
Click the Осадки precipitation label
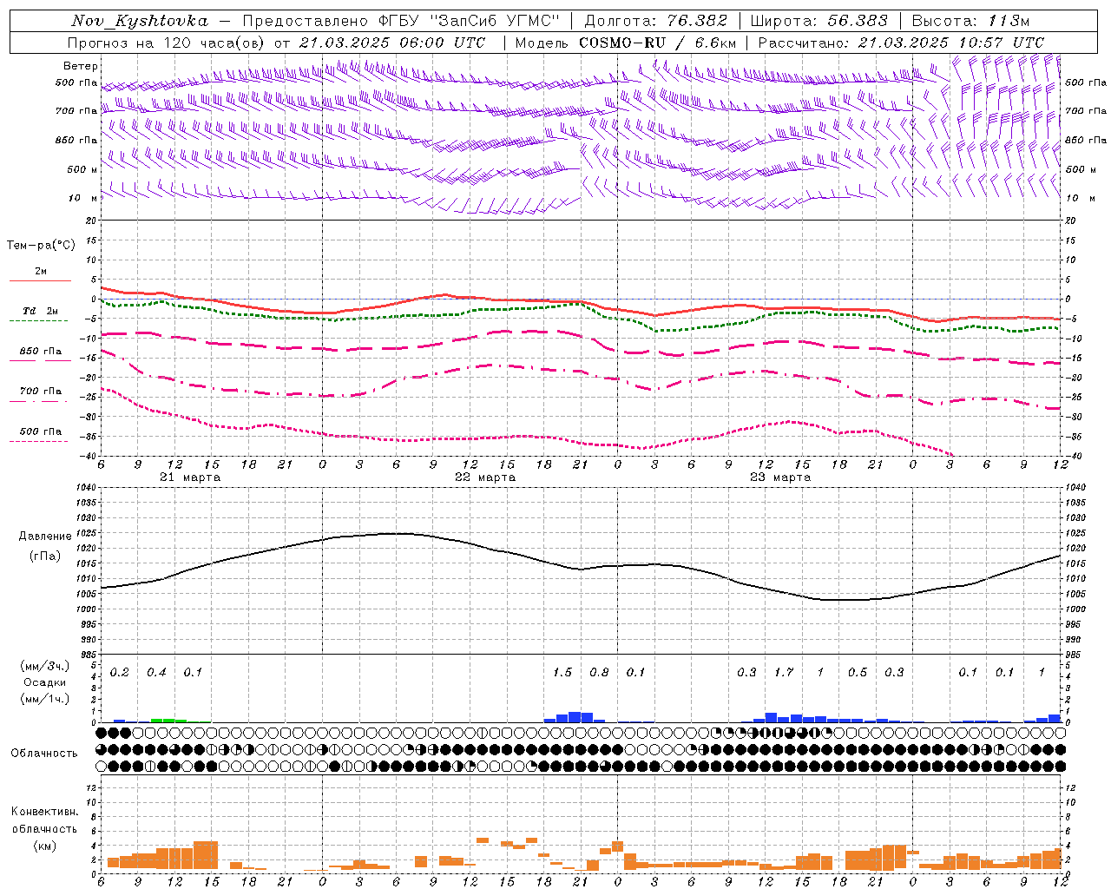45,682
